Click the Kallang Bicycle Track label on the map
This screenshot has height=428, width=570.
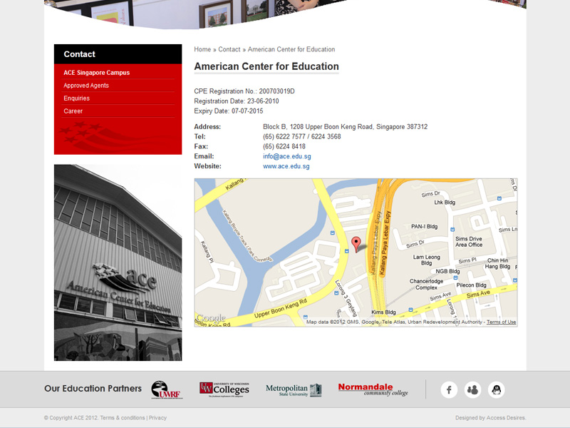click(x=247, y=236)
